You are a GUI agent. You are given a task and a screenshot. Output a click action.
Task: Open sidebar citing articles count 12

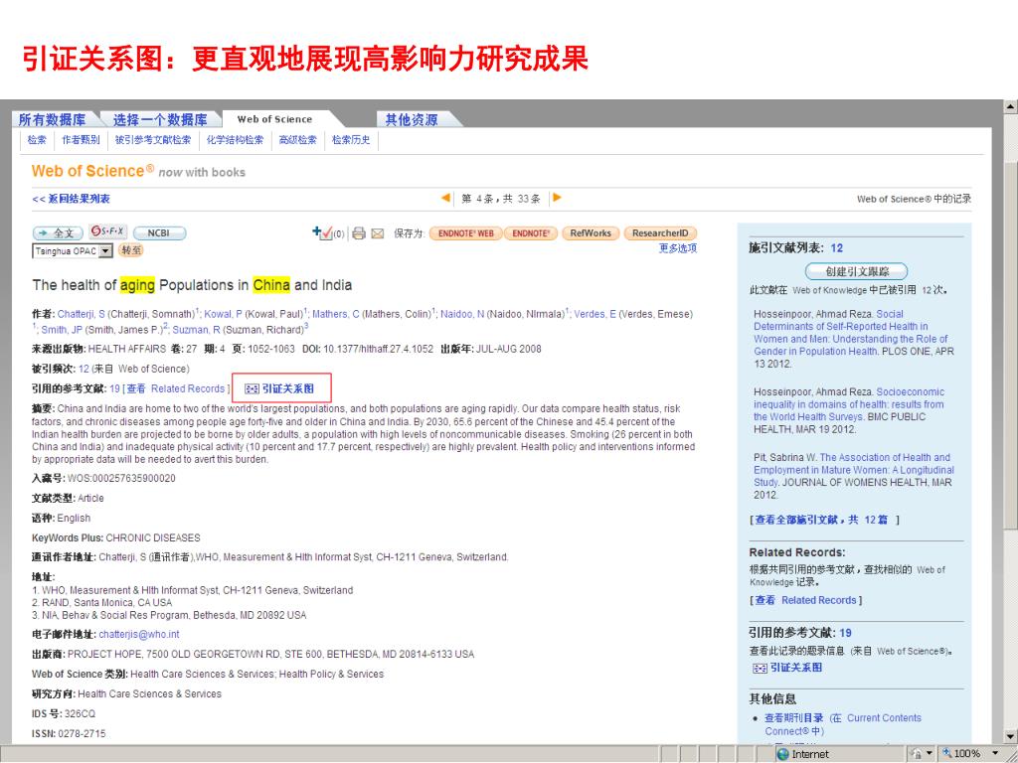(836, 247)
